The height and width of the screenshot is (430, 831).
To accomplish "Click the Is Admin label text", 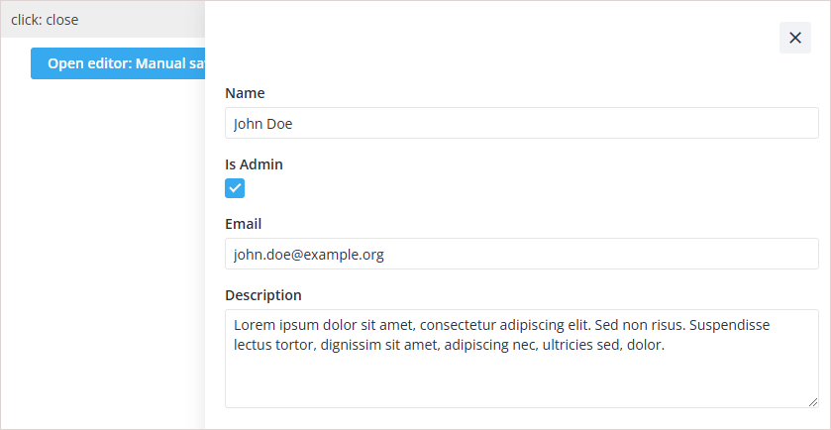I will [254, 164].
